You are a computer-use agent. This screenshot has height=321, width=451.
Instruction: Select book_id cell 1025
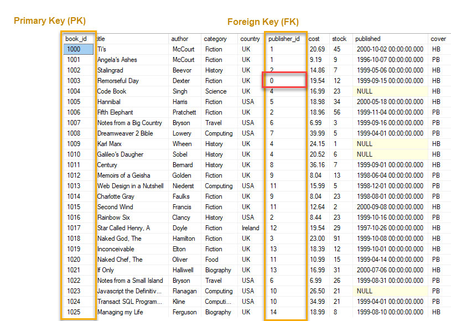pos(74,312)
